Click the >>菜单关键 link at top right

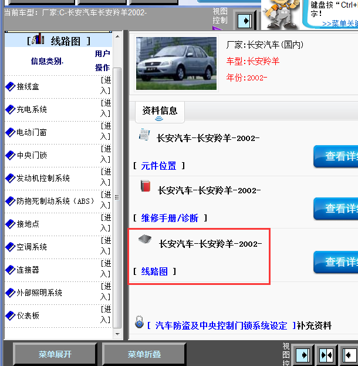(x=340, y=24)
